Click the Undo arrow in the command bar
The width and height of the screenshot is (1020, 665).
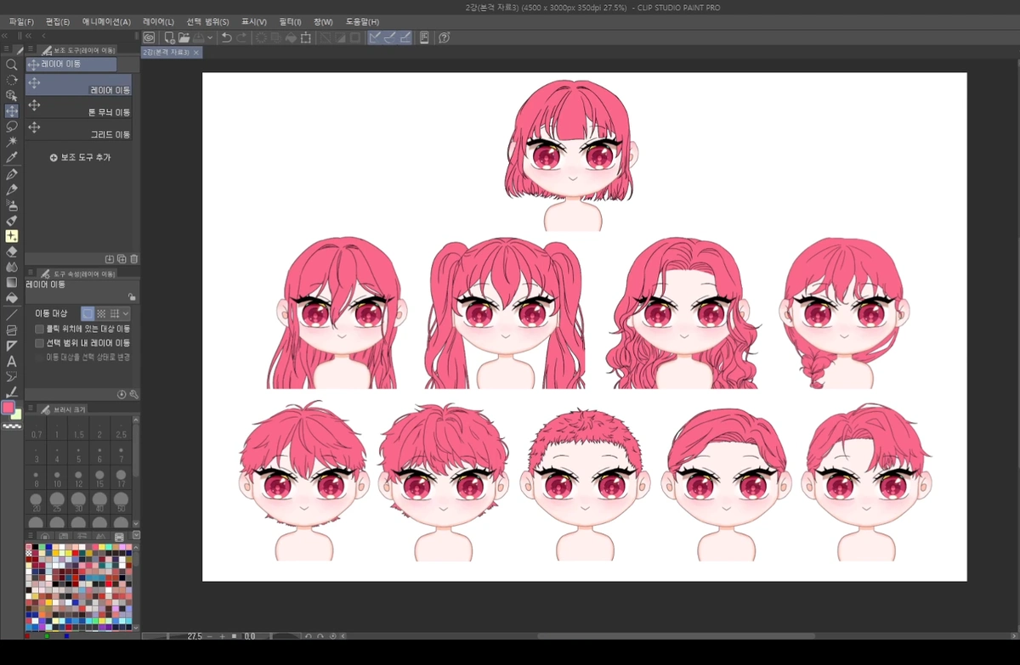tap(226, 37)
